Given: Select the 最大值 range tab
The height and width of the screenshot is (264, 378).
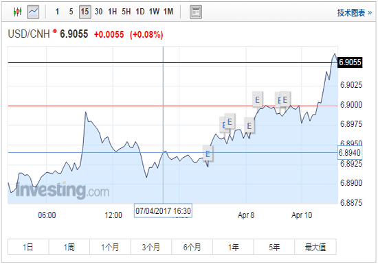Looking at the screenshot, I should (315, 247).
